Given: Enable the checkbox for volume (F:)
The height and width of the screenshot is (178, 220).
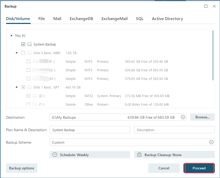Looking at the screenshot, I should 28,61.
